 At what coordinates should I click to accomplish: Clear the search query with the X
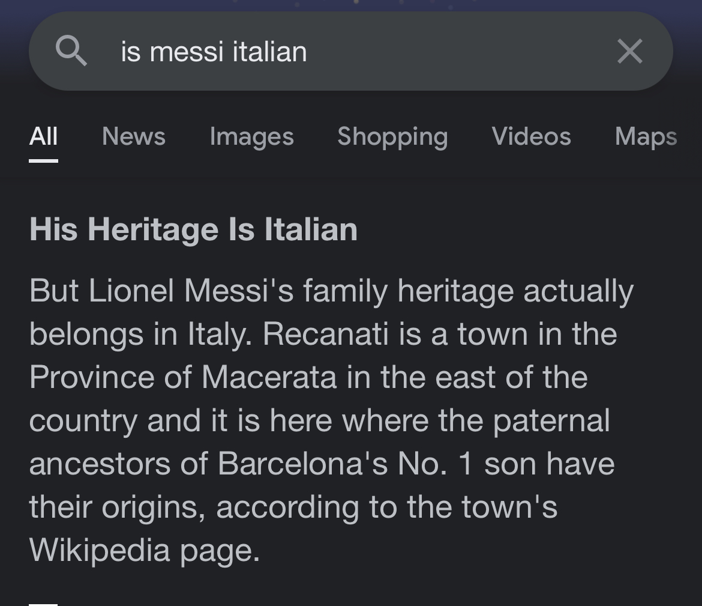[x=629, y=51]
